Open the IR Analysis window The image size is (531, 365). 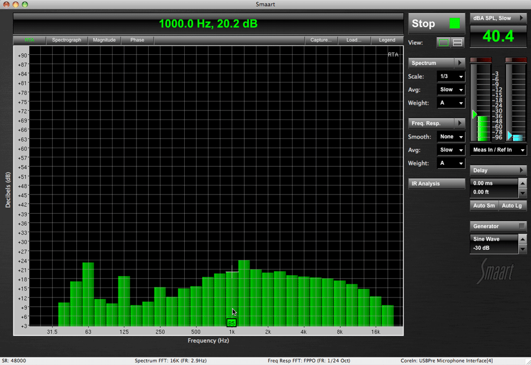click(x=436, y=184)
